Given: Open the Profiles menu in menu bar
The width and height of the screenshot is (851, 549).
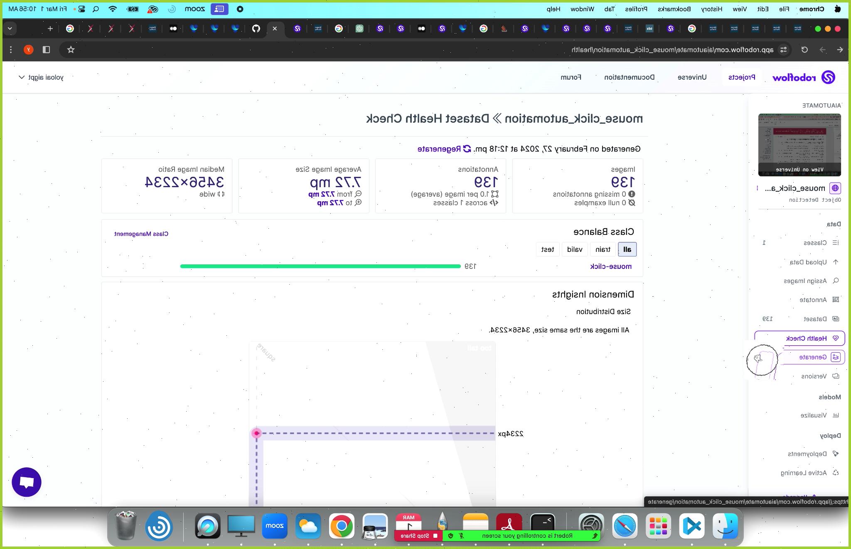Looking at the screenshot, I should 637,9.
